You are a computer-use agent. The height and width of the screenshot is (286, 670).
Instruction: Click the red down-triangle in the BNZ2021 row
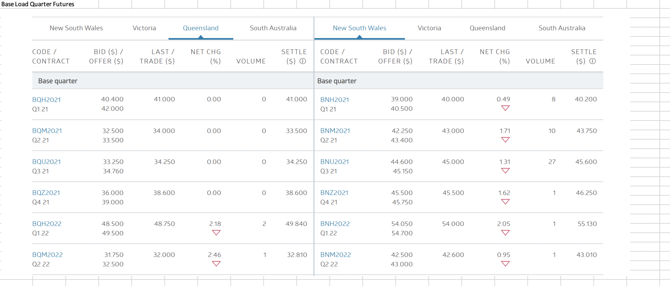coord(505,202)
